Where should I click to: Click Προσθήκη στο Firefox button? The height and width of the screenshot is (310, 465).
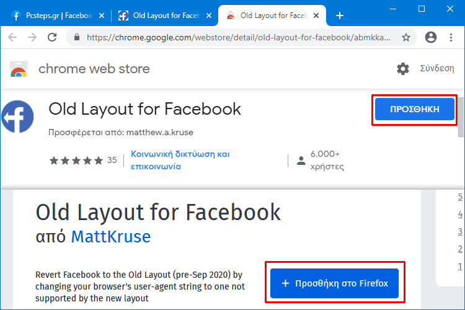(x=335, y=283)
